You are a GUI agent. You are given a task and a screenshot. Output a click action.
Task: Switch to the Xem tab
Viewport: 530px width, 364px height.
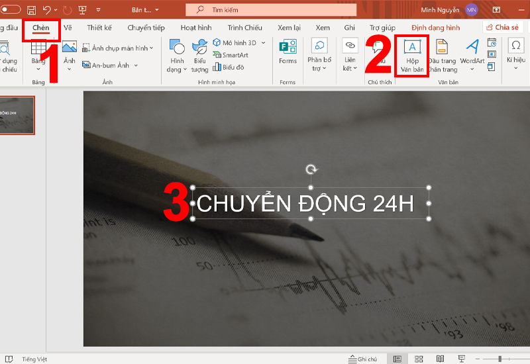pos(323,28)
